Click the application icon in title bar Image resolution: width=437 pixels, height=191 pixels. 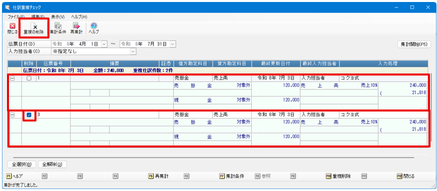(7, 7)
